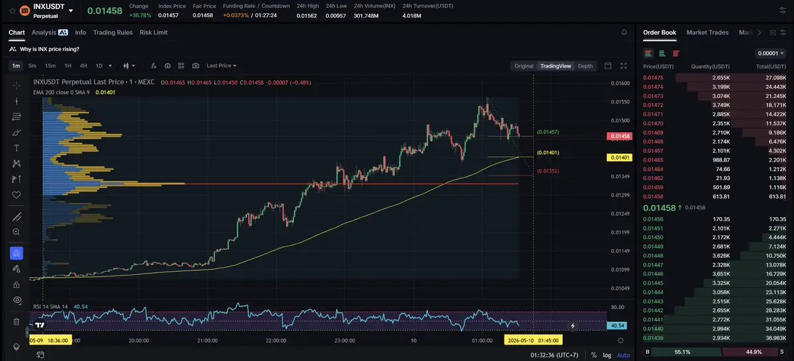
Task: Select the text annotation tool
Action: (17, 148)
